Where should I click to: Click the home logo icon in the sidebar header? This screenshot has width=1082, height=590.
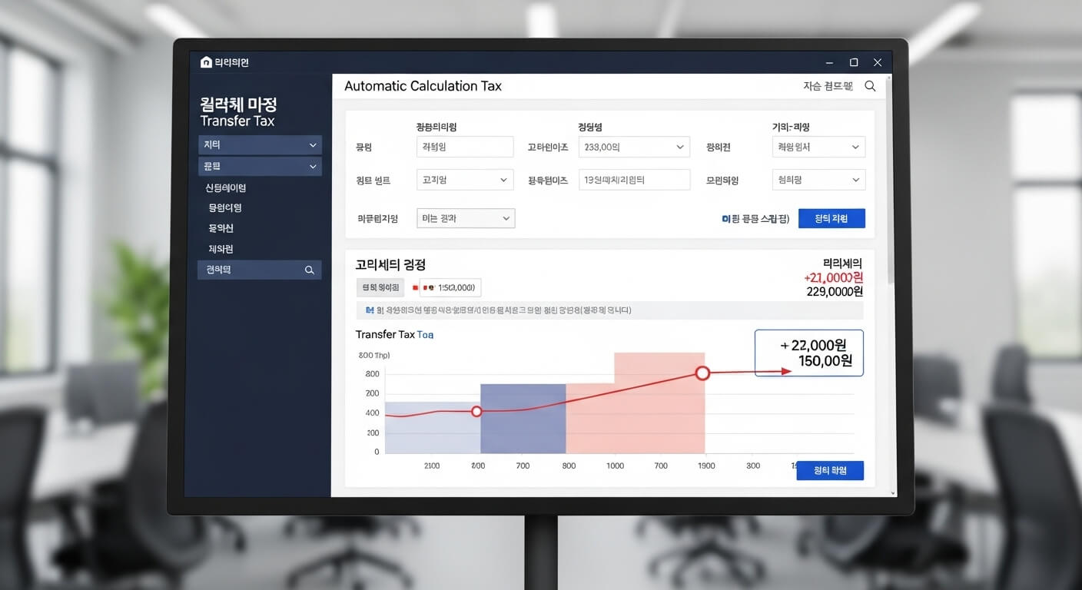(205, 62)
